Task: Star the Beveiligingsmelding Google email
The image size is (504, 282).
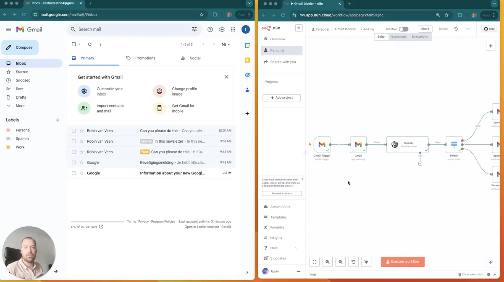Action: [x=82, y=162]
